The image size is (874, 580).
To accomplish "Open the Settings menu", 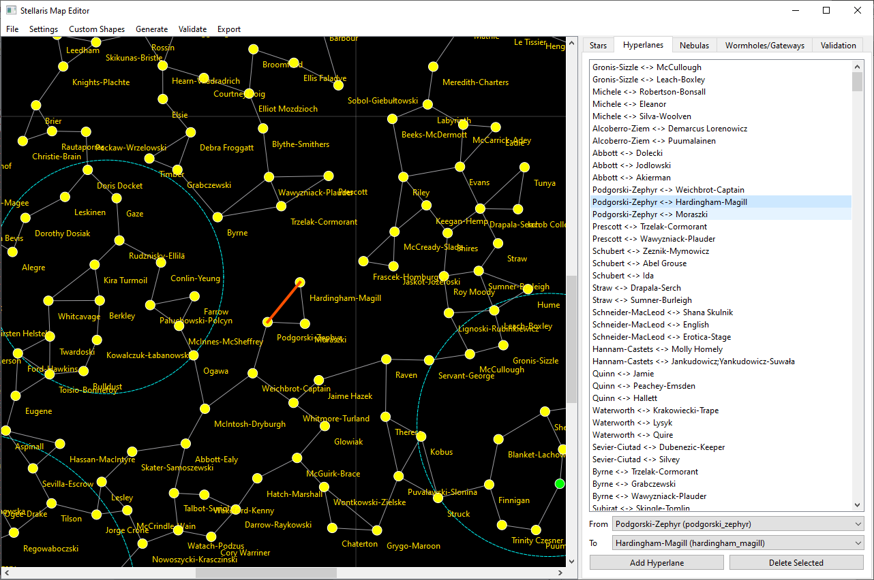I will [x=44, y=29].
